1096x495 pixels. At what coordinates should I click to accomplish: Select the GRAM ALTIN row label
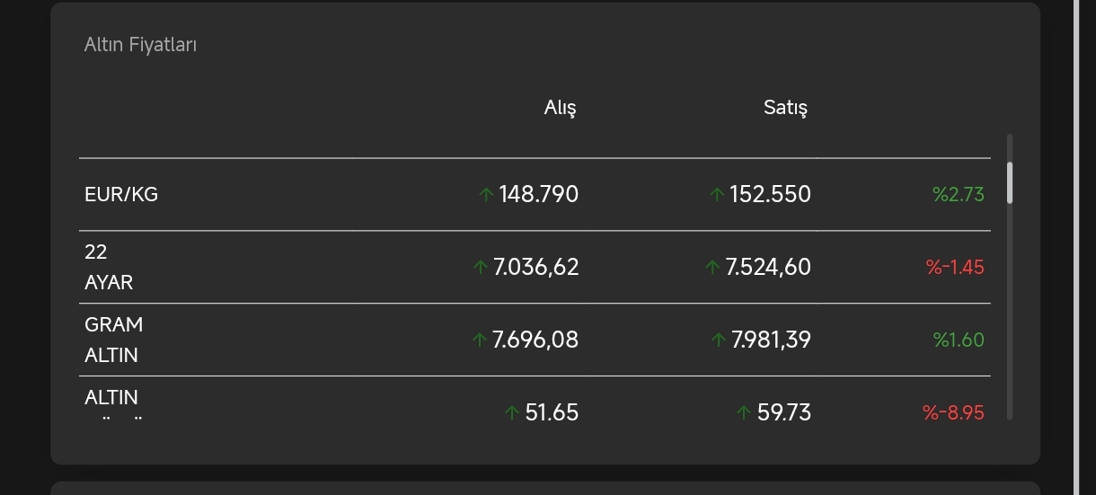pyautogui.click(x=113, y=340)
